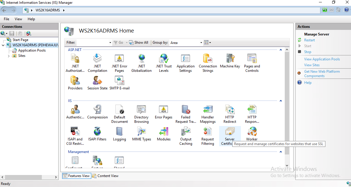The height and width of the screenshot is (187, 351).
Task: Click the Connections pane horizontal scrollbar
Action: (24, 177)
